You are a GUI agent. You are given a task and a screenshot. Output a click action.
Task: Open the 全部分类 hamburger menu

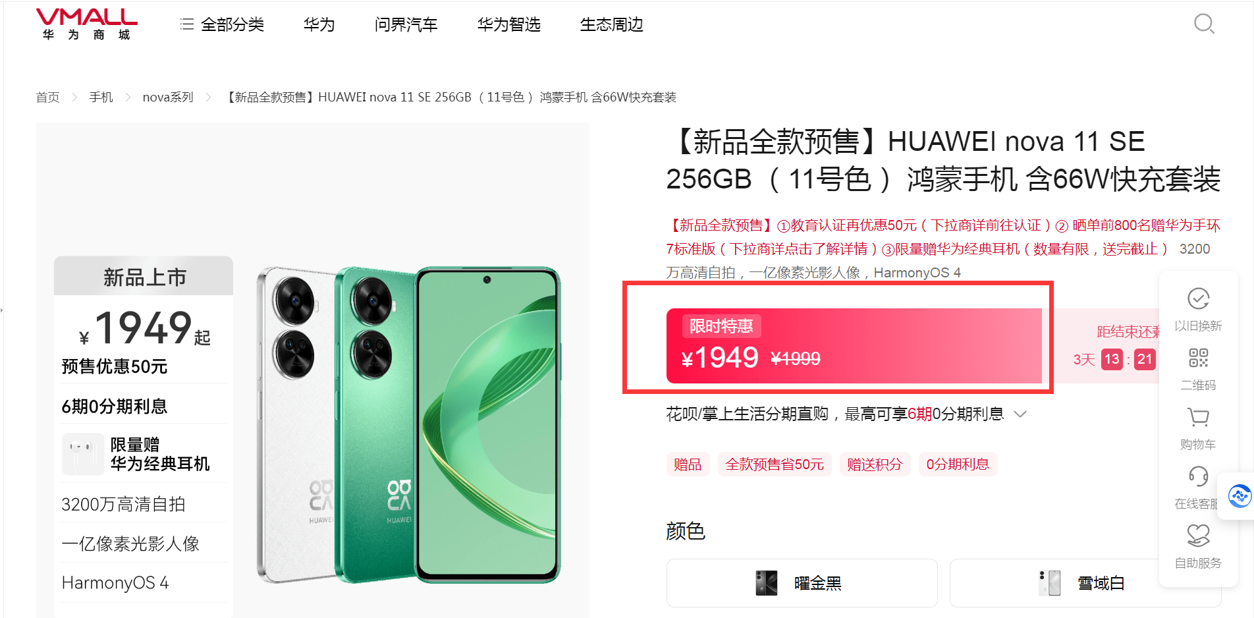click(222, 24)
